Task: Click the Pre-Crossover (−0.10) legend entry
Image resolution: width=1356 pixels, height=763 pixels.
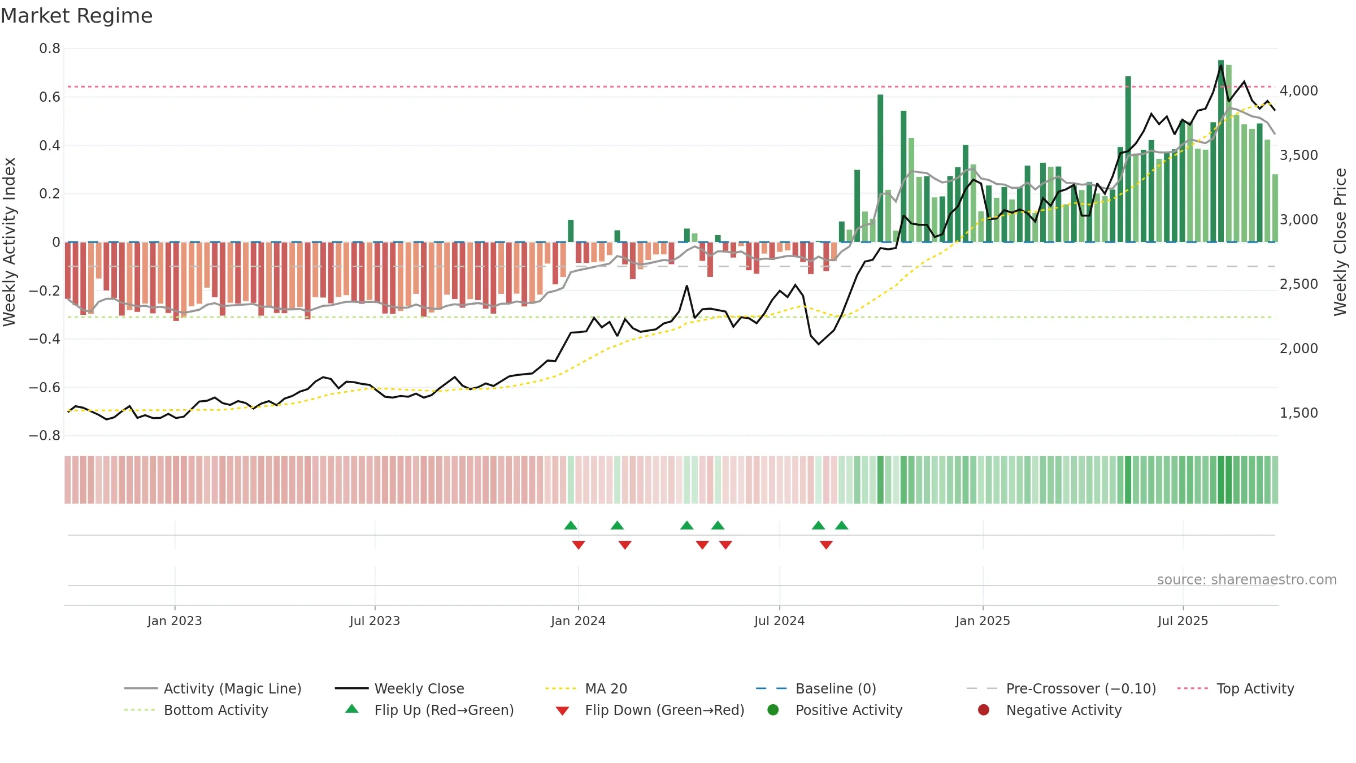Action: (1061, 688)
